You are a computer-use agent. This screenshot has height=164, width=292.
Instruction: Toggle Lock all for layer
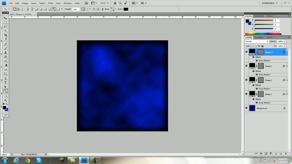[262, 46]
